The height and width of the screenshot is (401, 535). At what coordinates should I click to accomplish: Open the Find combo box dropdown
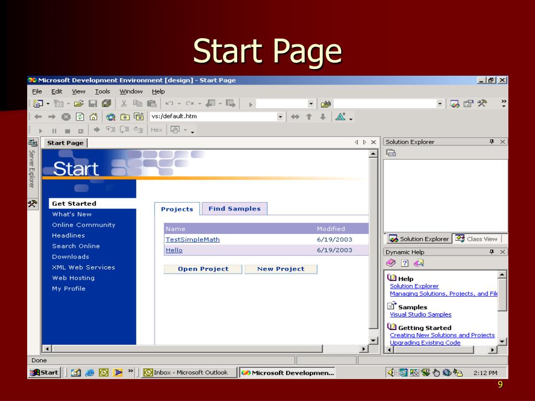(x=440, y=104)
